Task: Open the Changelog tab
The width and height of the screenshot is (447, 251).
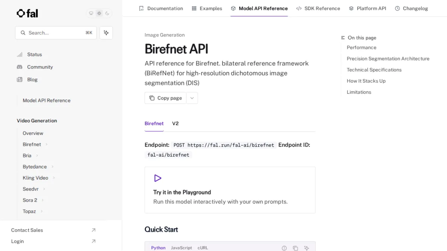Action: [x=411, y=8]
